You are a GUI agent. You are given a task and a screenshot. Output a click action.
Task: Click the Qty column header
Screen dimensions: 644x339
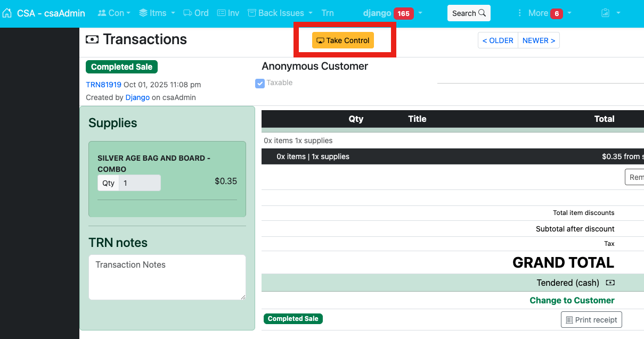(356, 119)
